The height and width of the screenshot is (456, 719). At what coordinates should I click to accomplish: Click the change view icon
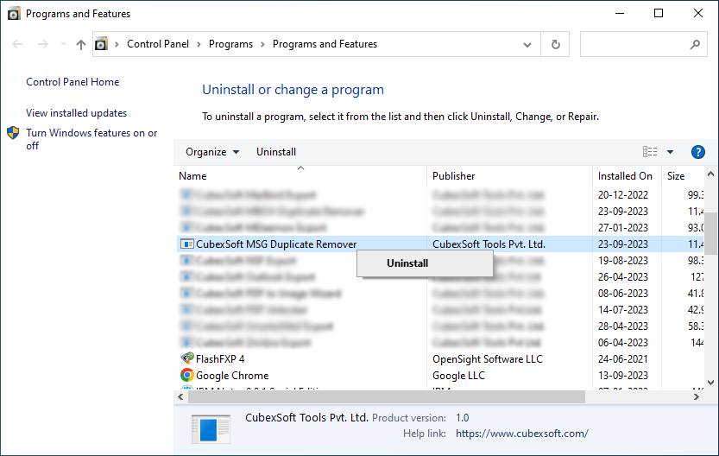pyautogui.click(x=650, y=152)
